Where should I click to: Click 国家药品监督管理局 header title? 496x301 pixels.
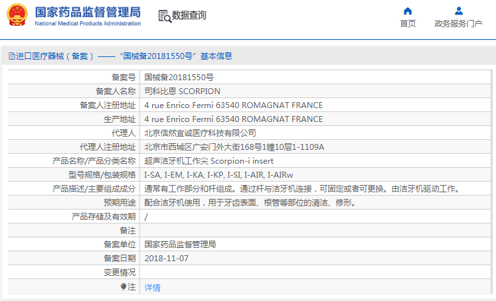click(x=88, y=12)
